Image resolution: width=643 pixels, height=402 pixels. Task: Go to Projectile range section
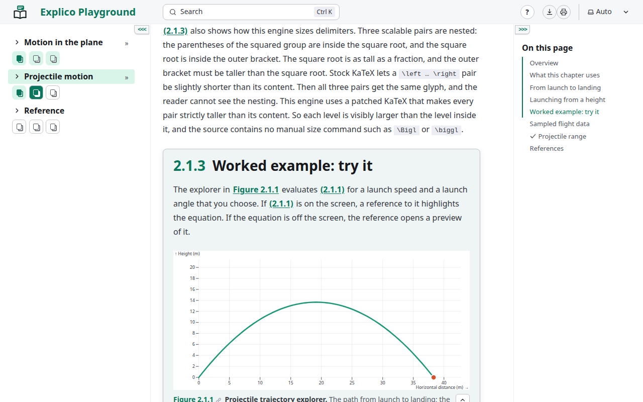[558, 136]
